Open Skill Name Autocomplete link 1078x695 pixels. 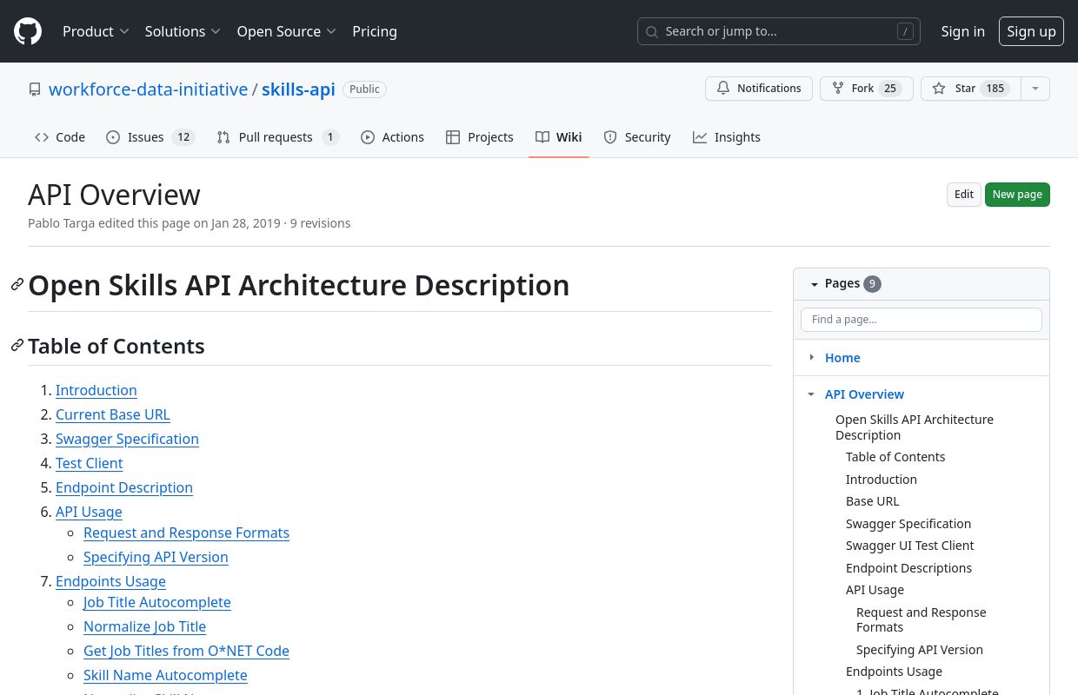pyautogui.click(x=165, y=675)
